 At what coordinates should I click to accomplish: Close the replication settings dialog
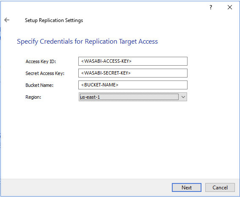[230, 7]
